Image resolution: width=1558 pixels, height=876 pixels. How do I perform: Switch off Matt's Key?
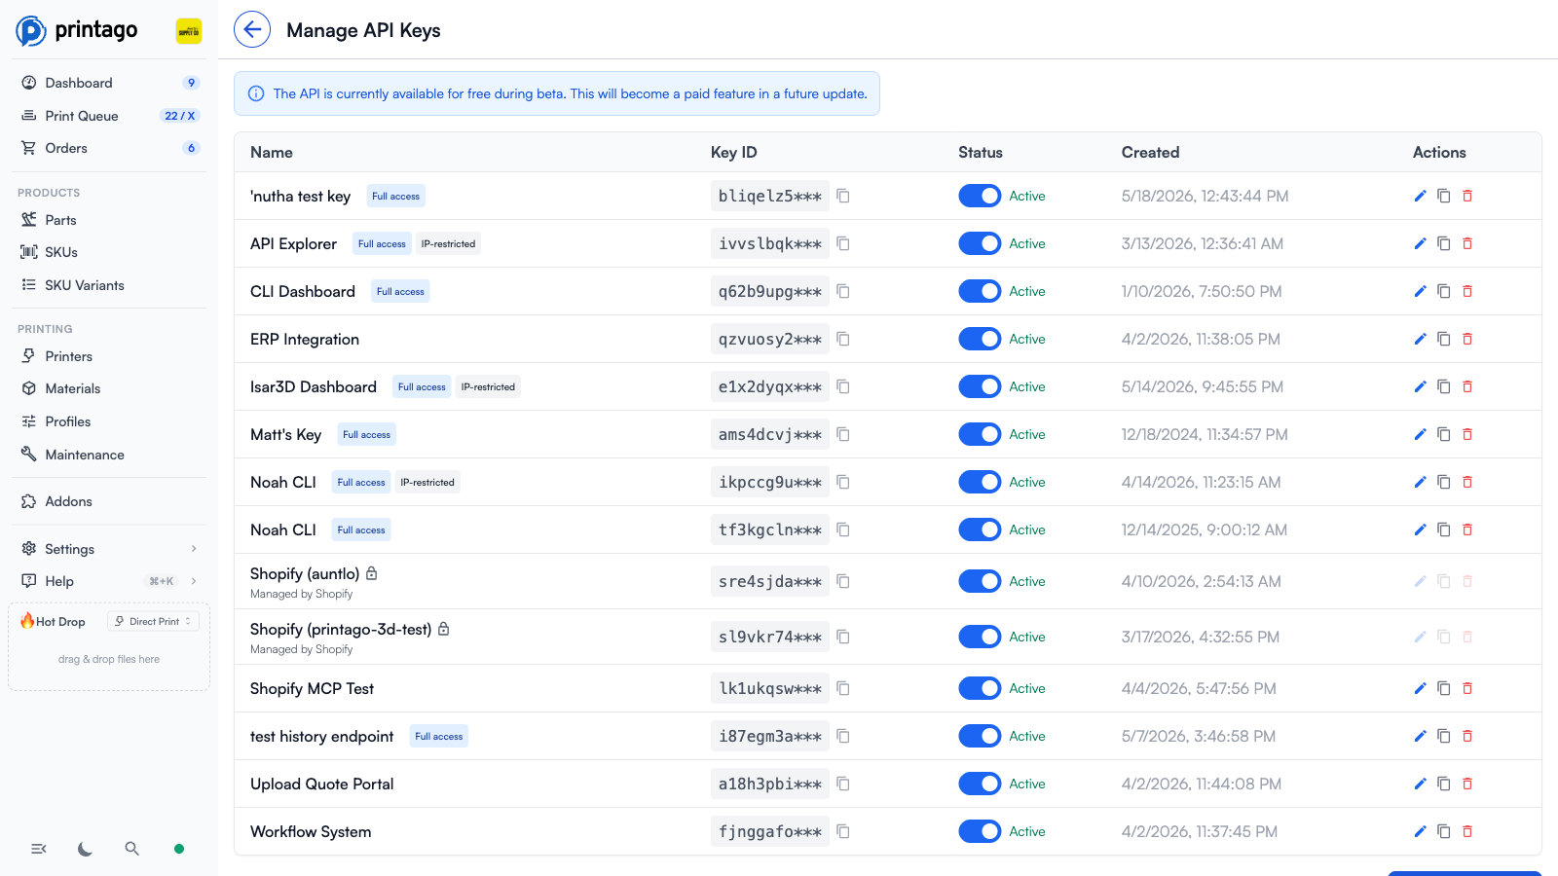980,435
